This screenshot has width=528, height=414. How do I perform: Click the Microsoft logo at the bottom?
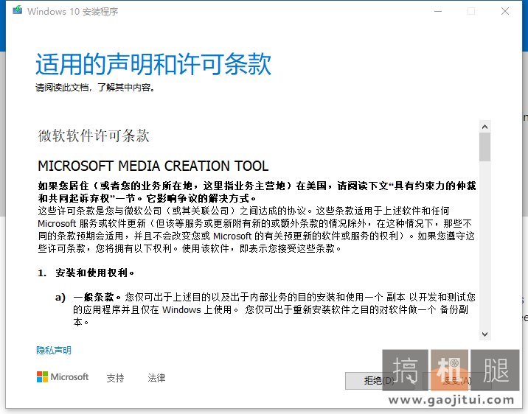[x=63, y=377]
